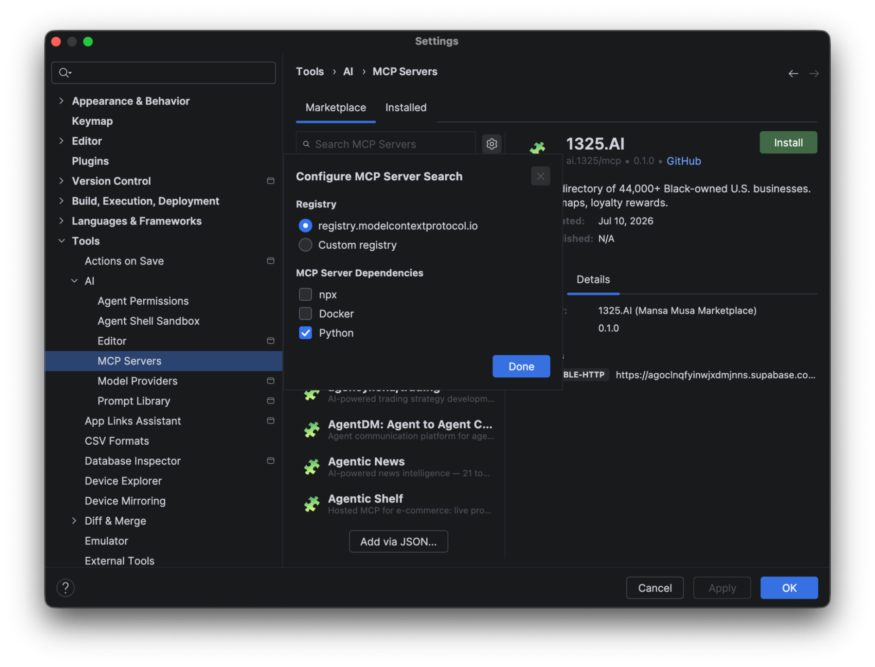
Task: Click AI in the breadcrumb
Action: coord(348,72)
